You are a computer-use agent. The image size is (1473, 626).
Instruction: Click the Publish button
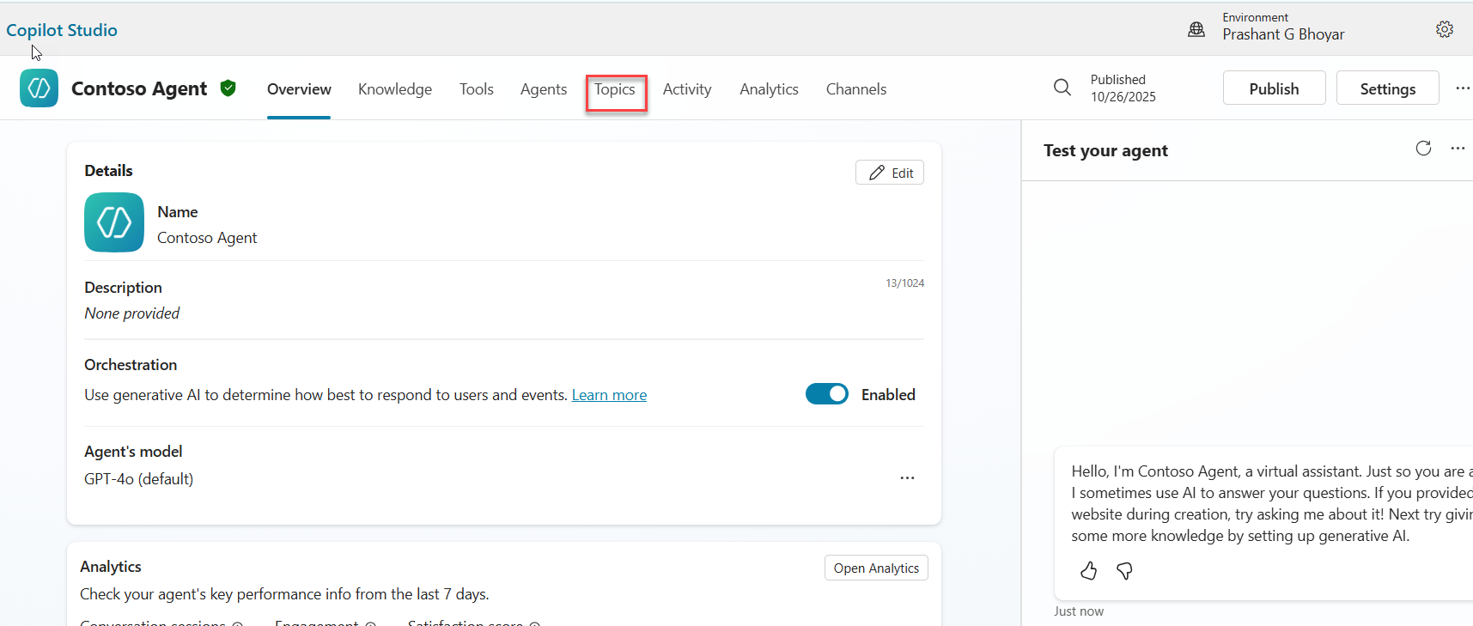point(1274,88)
